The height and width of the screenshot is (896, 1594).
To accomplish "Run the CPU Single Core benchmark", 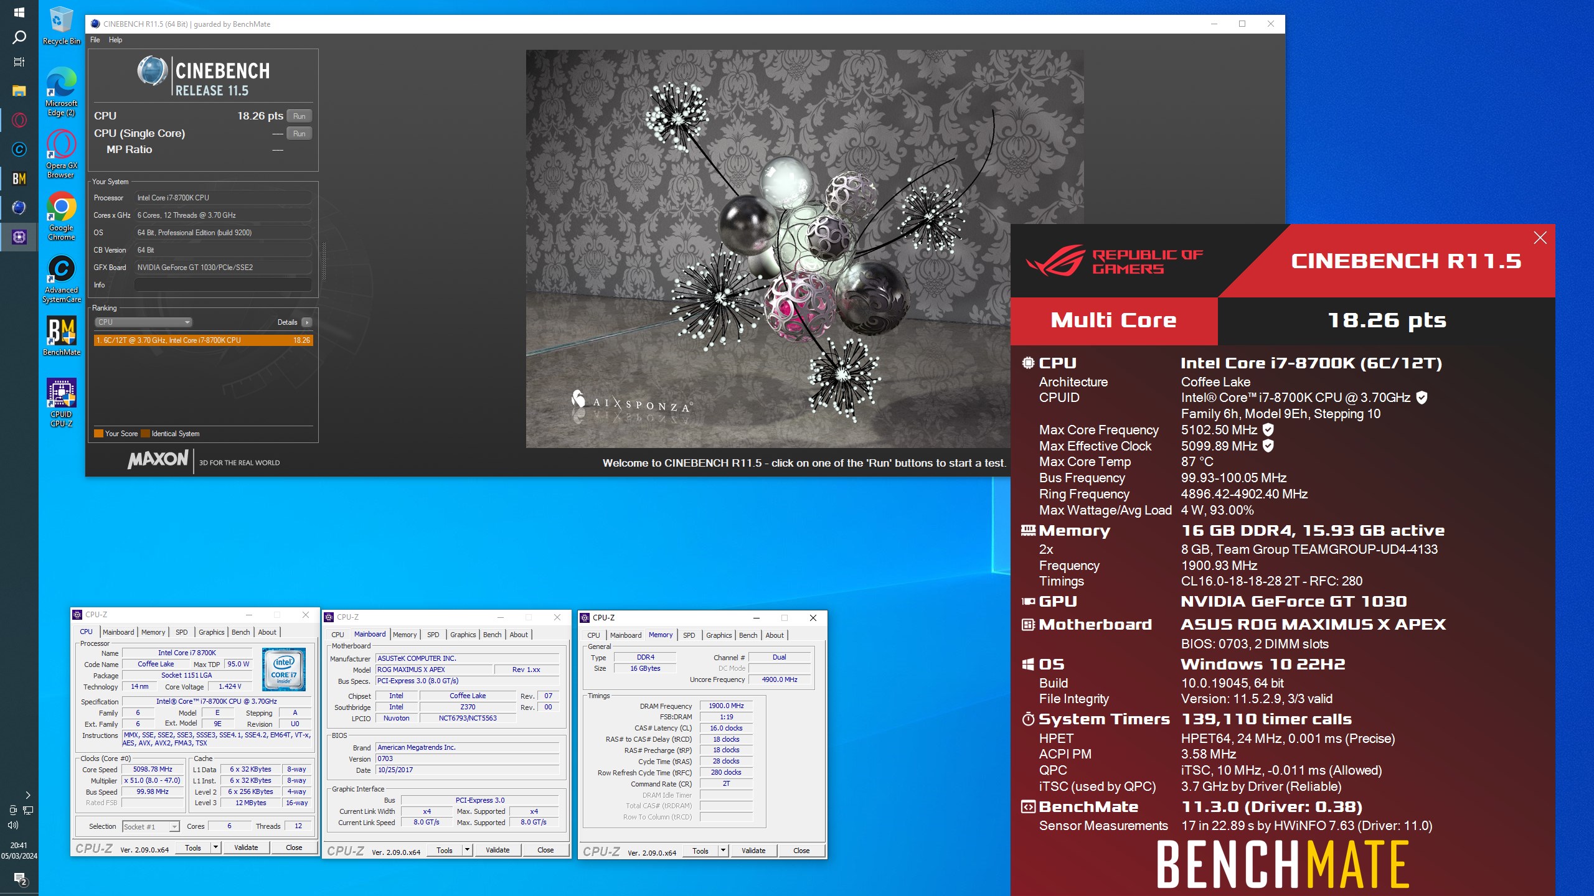I will click(x=299, y=134).
